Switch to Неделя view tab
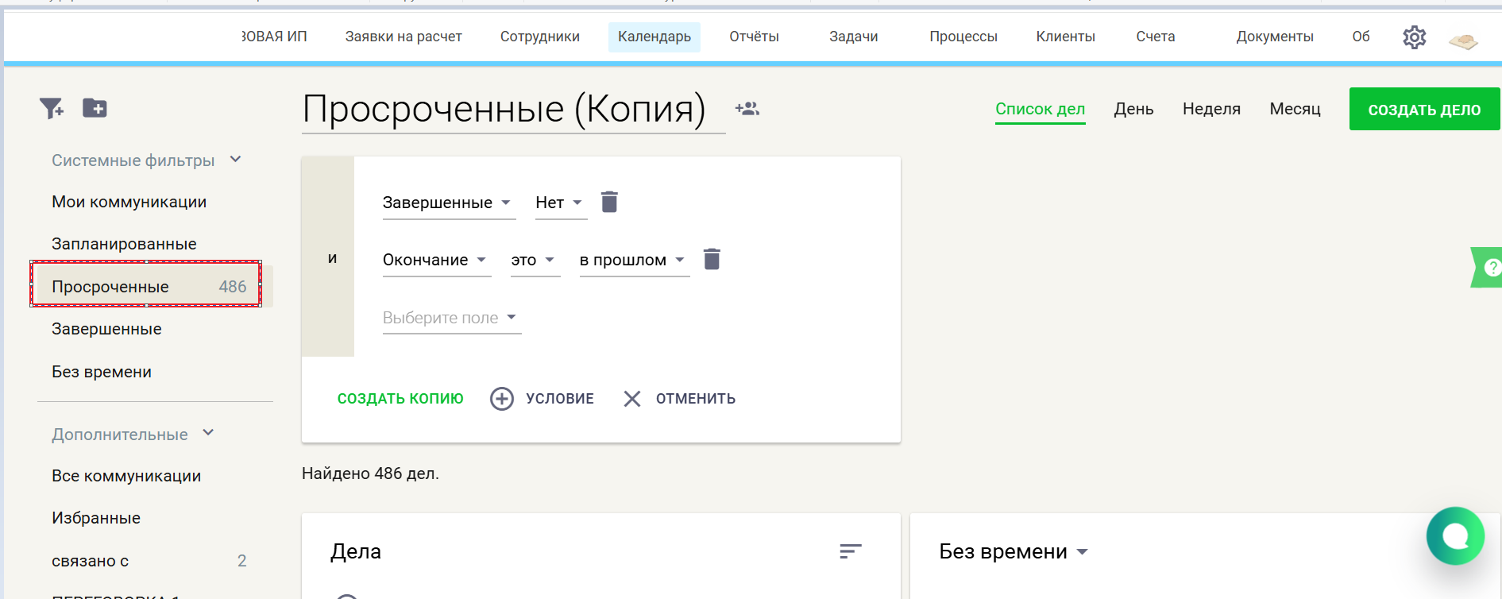 pyautogui.click(x=1211, y=110)
